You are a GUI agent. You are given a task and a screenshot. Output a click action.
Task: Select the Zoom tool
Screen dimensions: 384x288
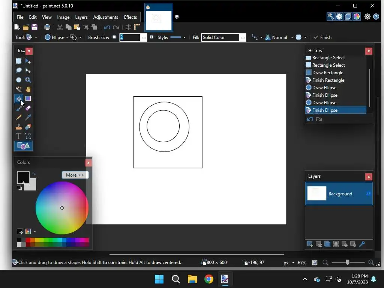pyautogui.click(x=28, y=80)
